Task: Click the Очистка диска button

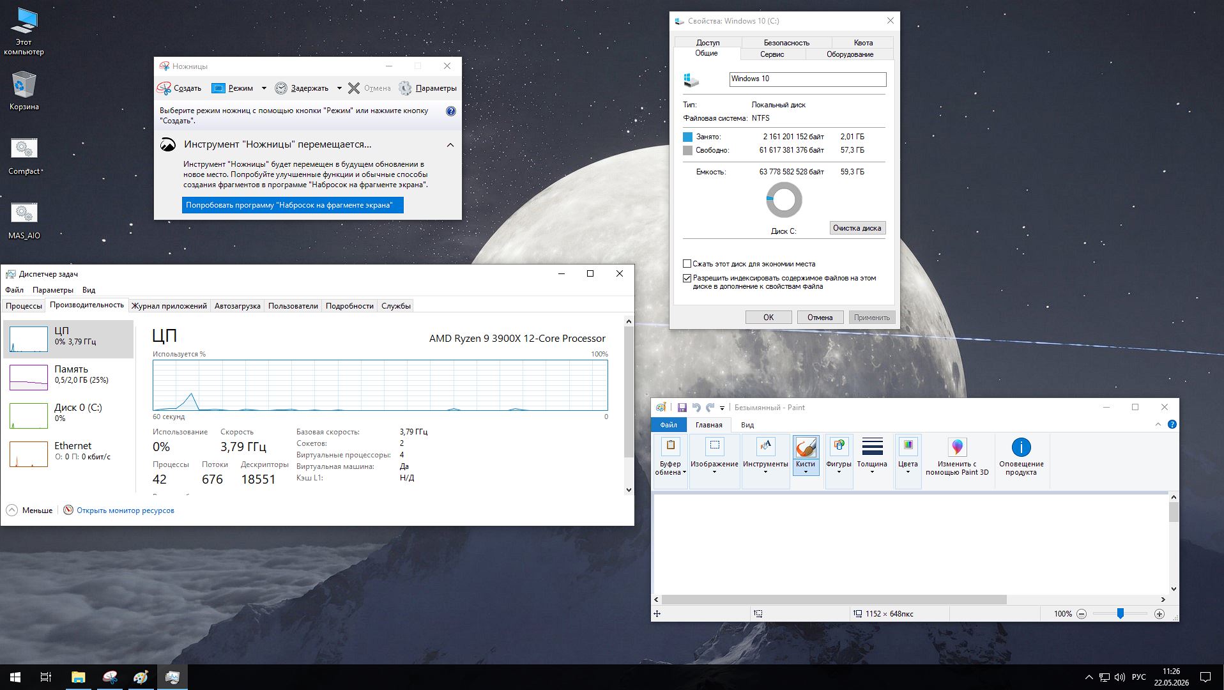Action: tap(857, 228)
